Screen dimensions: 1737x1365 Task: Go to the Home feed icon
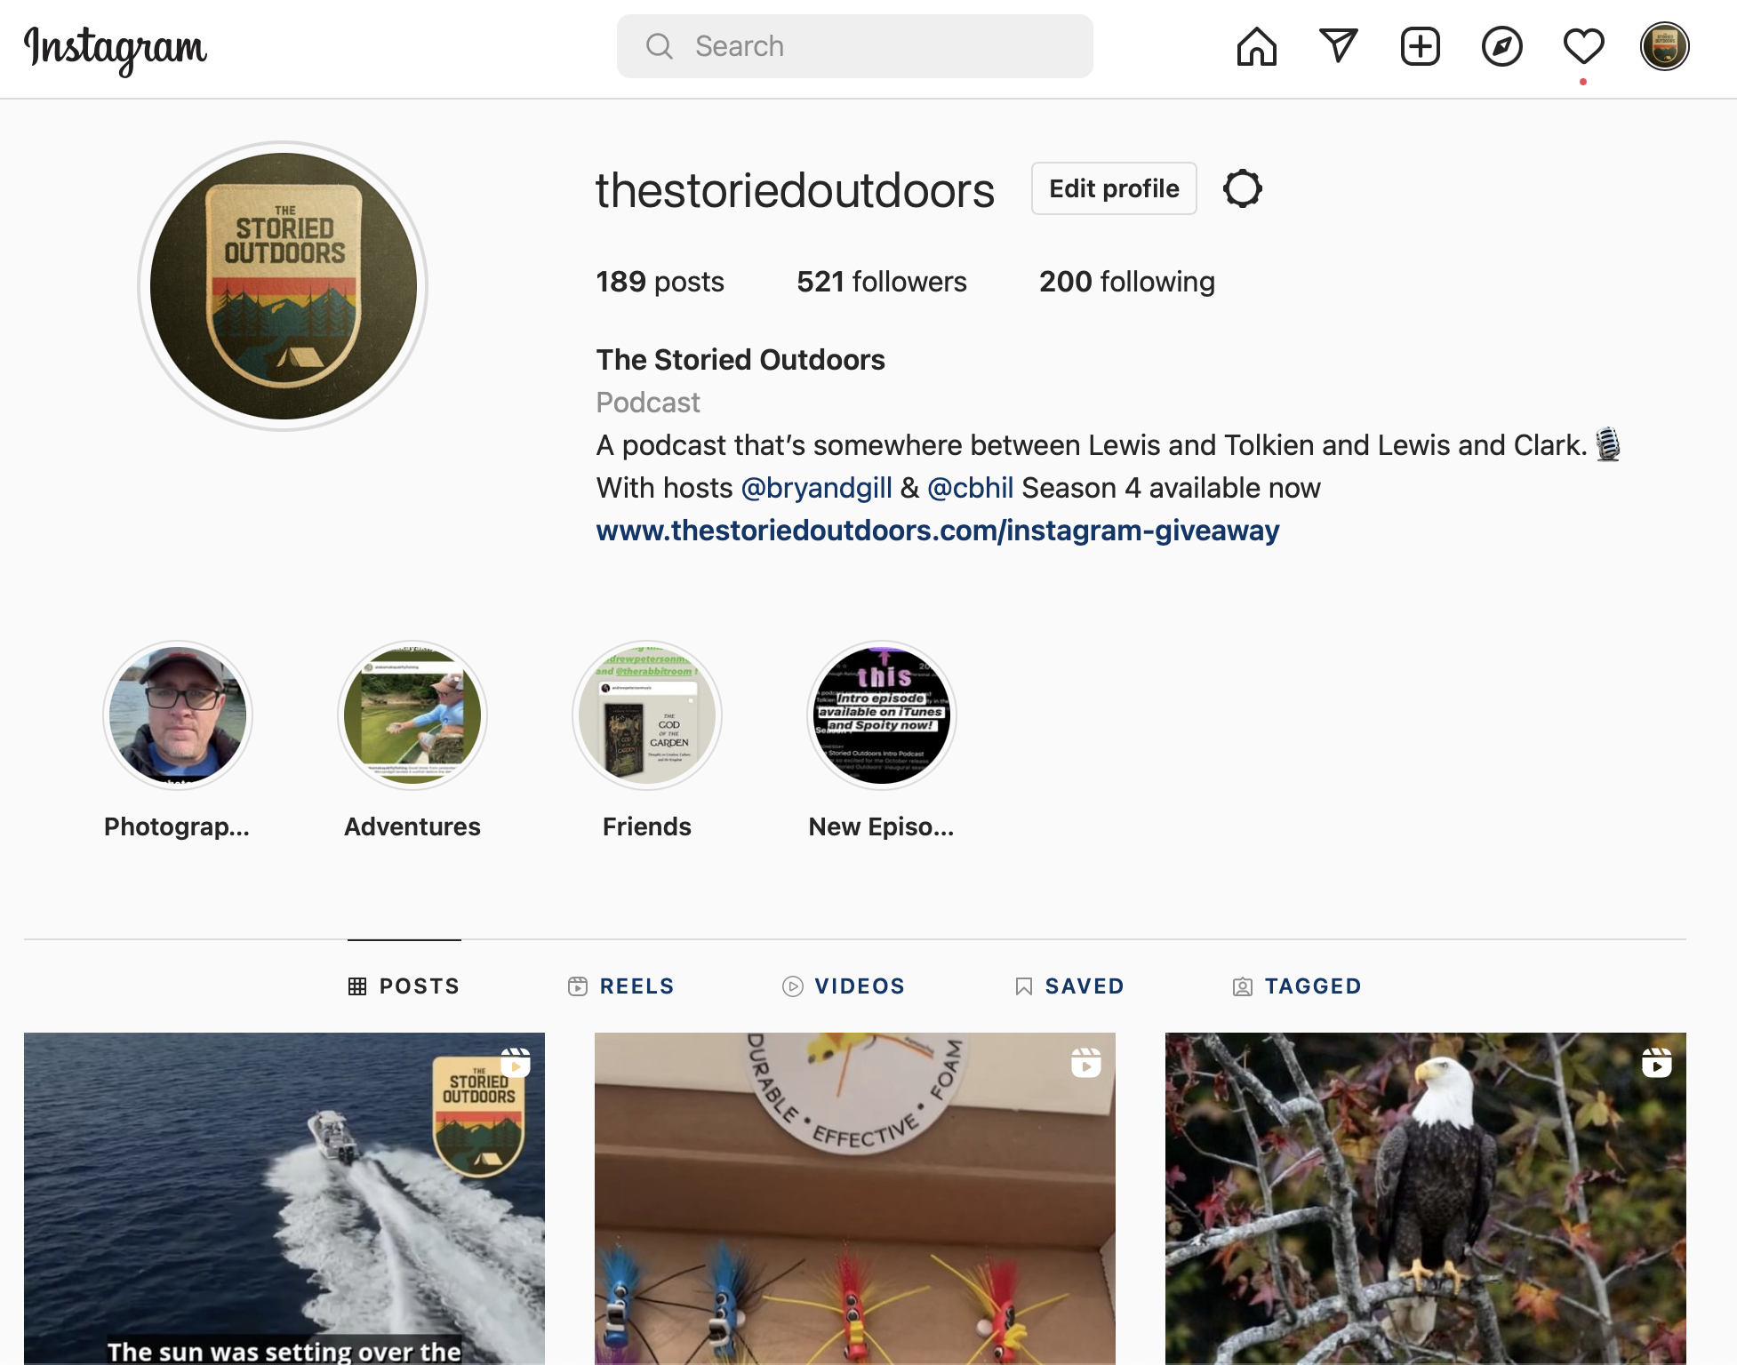click(1256, 46)
